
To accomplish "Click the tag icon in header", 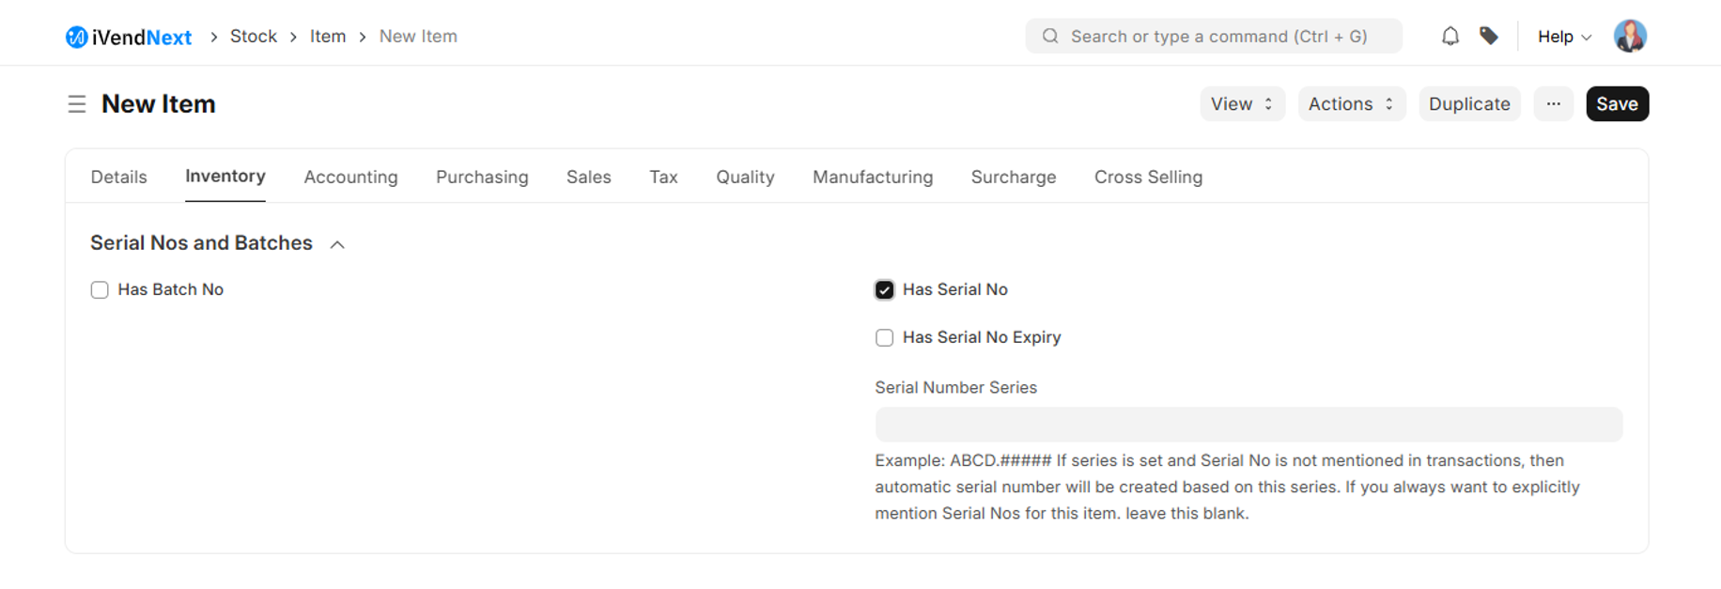I will [x=1489, y=37].
